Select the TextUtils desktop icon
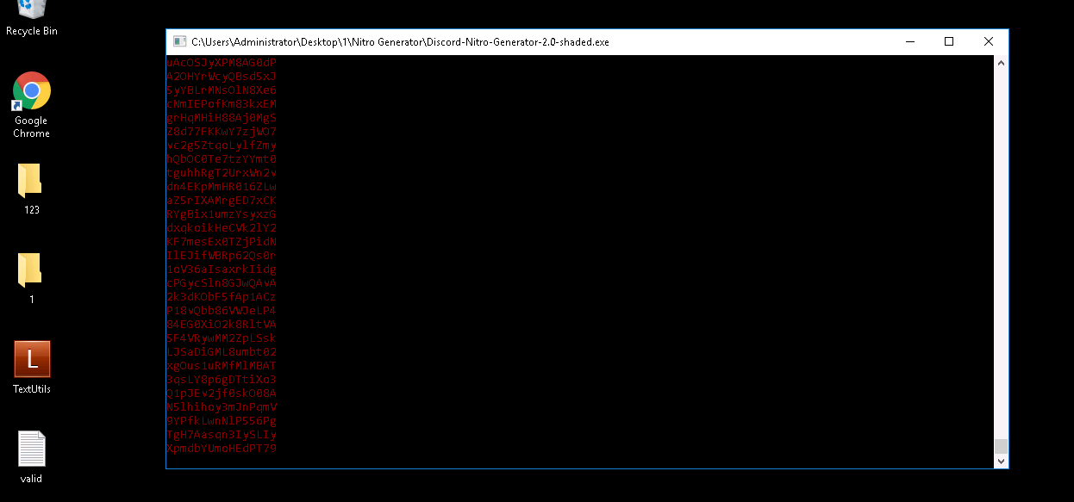1074x502 pixels. pyautogui.click(x=32, y=368)
